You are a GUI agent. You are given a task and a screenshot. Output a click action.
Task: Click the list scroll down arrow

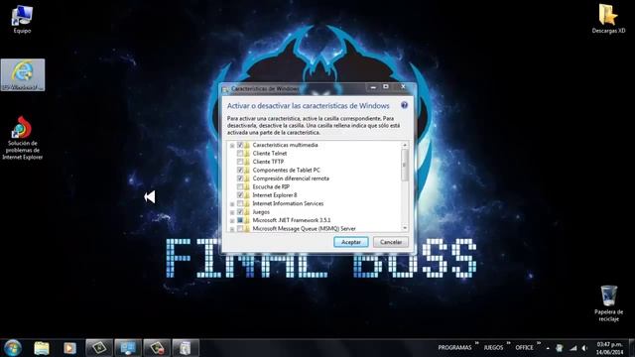click(x=405, y=228)
